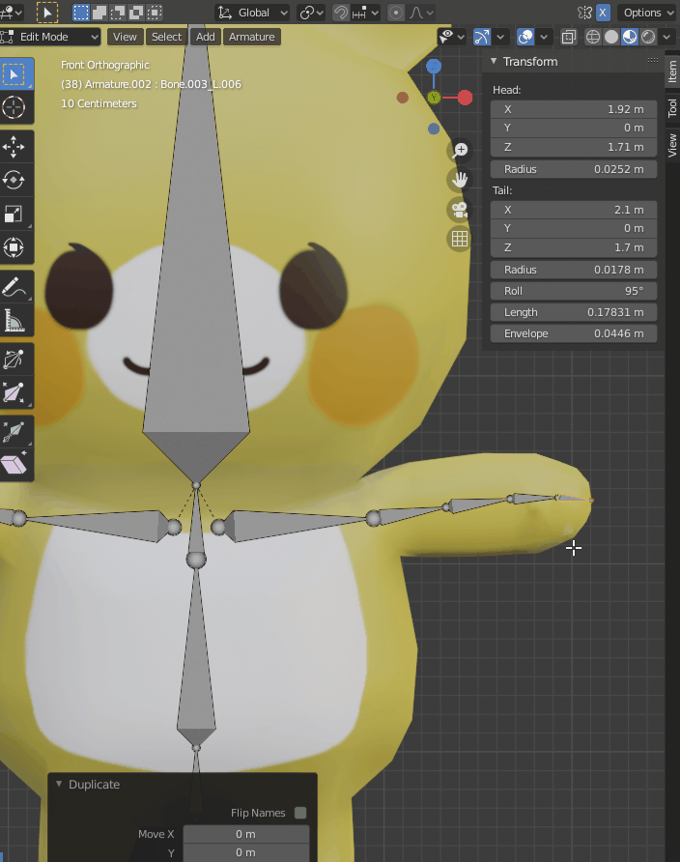Screen dimensions: 680x862
Task: Click the hand pan-view icon
Action: coord(460,180)
